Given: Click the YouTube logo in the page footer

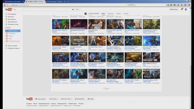Looking at the screenshot, I should (x=29, y=99).
